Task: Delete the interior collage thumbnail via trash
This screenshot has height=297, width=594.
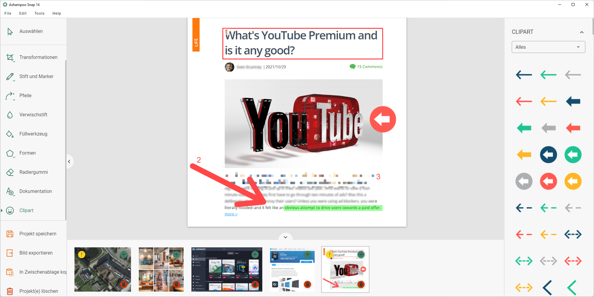Action: click(x=176, y=284)
